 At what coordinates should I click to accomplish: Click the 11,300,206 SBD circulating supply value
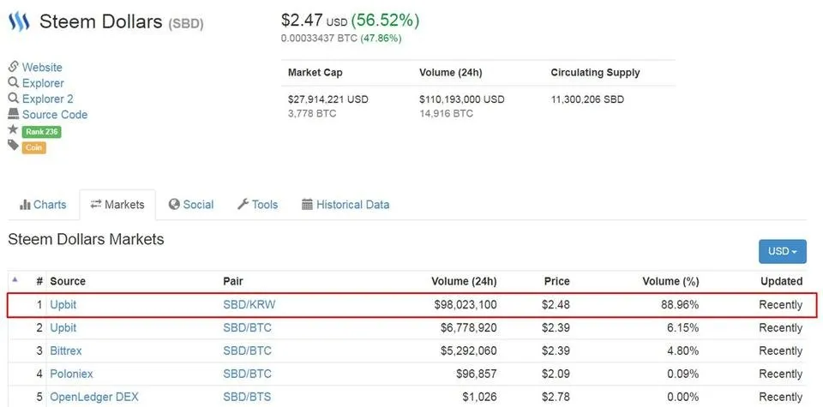[x=587, y=99]
